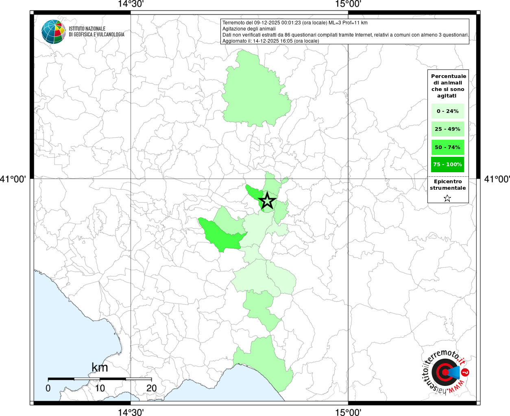
Task: Click the 'Istituto Nazionale di Geofisica e Vulcanologia' text
Action: click(96, 31)
